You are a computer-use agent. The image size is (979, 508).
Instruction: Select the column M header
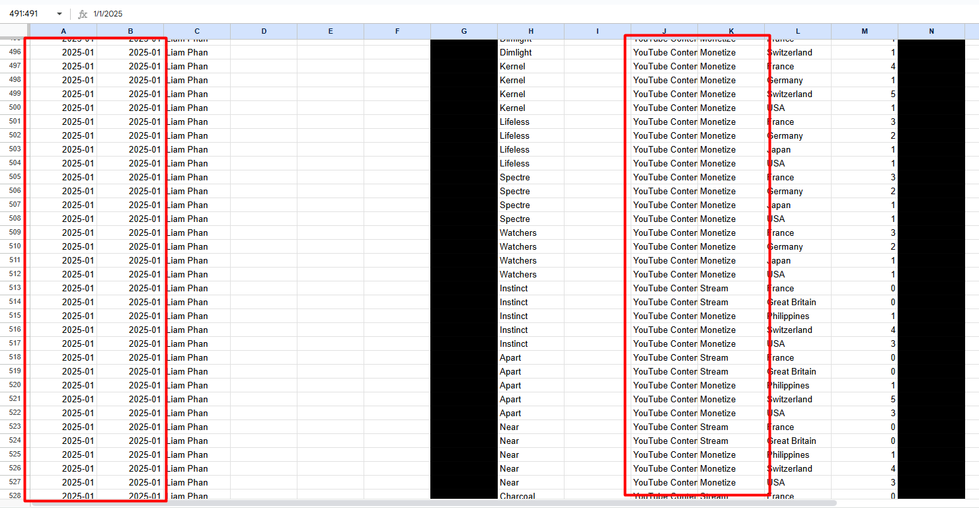864,31
